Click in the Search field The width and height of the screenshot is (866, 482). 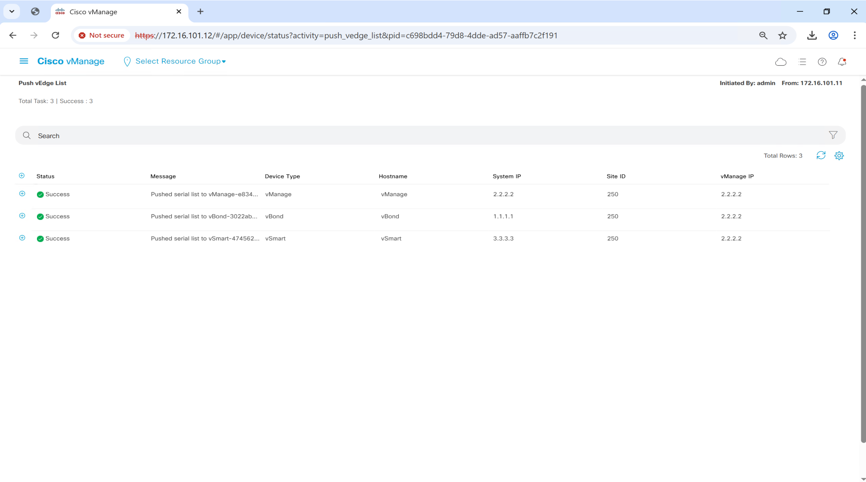pos(402,136)
